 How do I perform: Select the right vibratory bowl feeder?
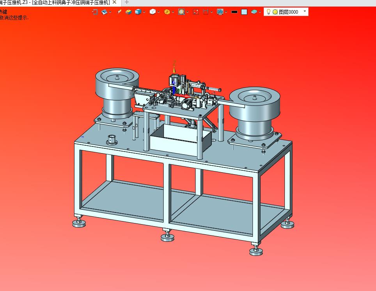(255, 113)
